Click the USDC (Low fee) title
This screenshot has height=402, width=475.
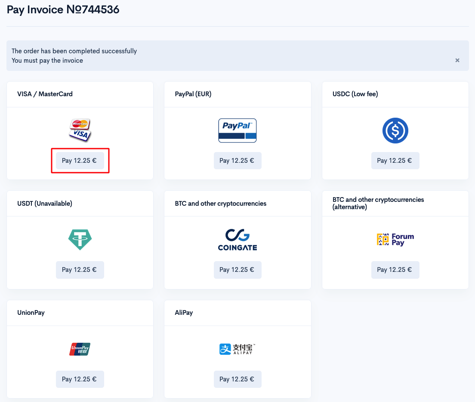[x=355, y=94]
